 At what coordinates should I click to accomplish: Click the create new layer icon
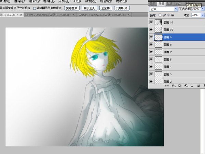pyautogui.click(x=198, y=86)
